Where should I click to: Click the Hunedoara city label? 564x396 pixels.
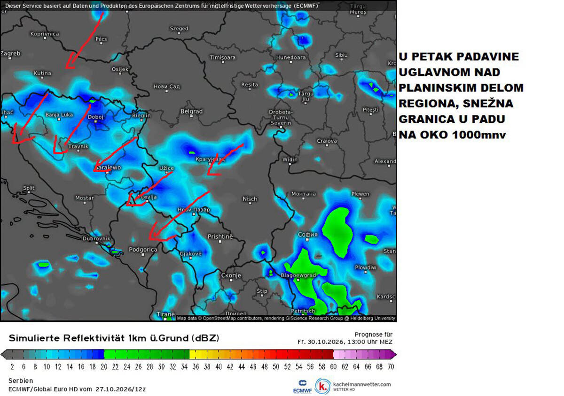pos(291,57)
